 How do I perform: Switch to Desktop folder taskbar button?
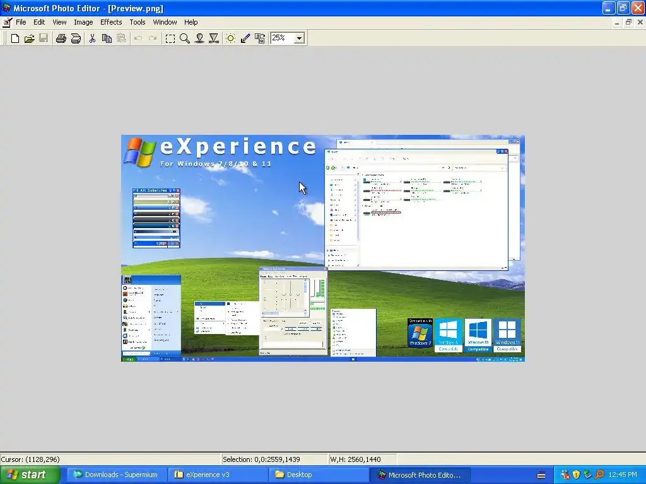click(318, 475)
